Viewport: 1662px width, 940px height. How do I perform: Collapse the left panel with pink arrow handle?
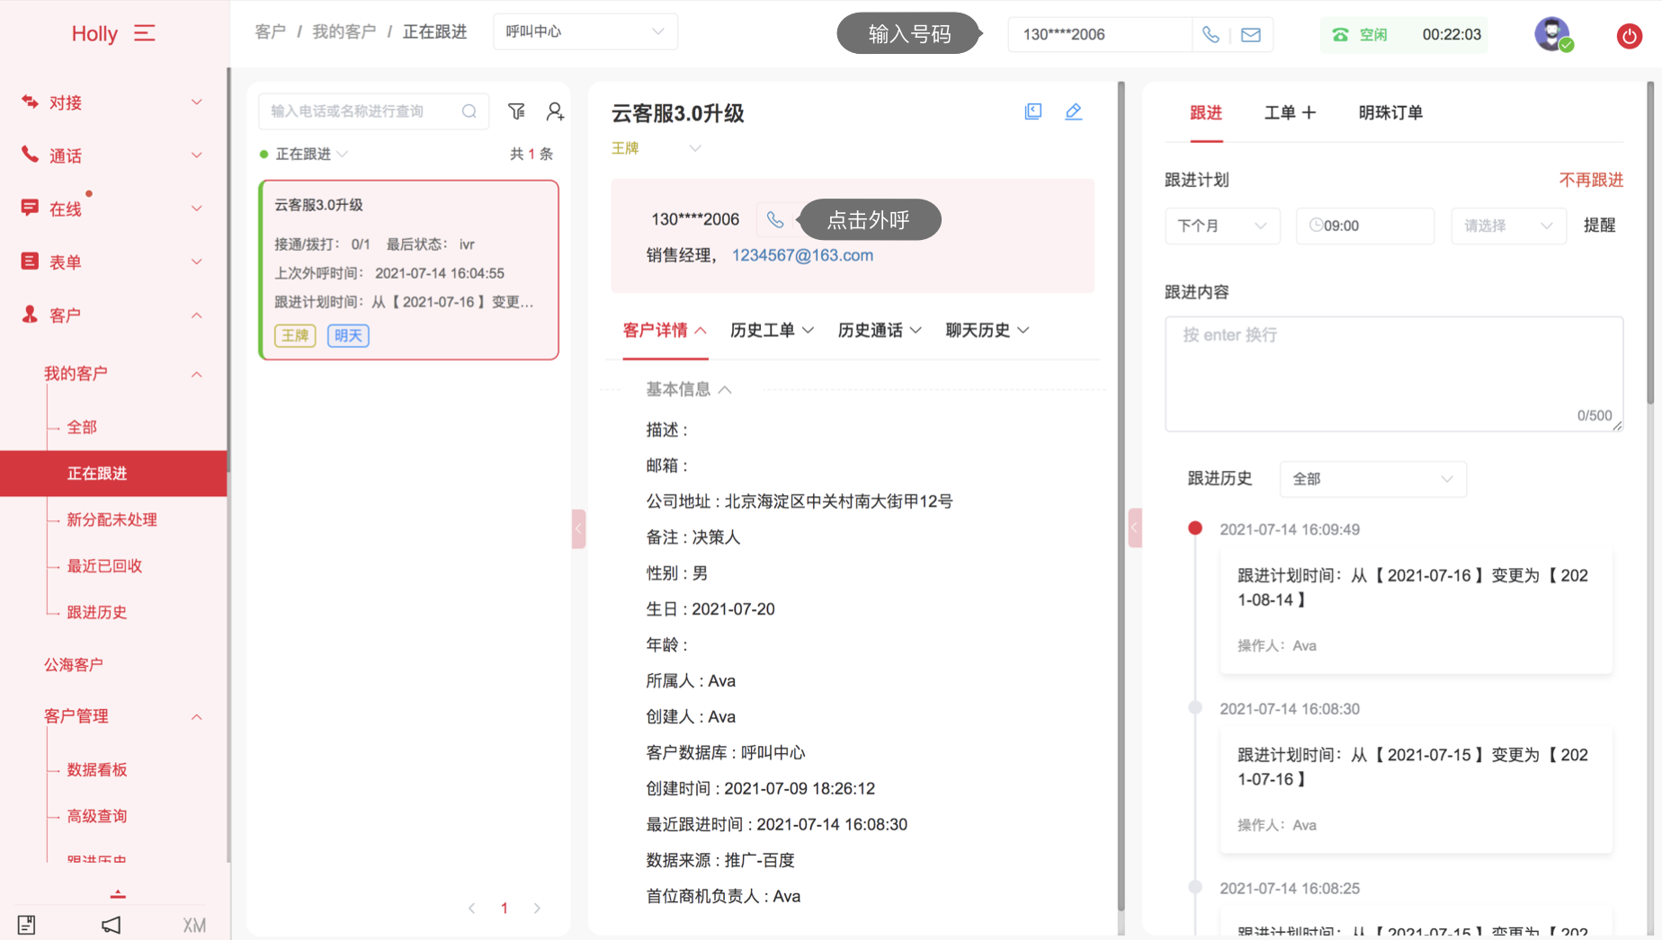(578, 528)
